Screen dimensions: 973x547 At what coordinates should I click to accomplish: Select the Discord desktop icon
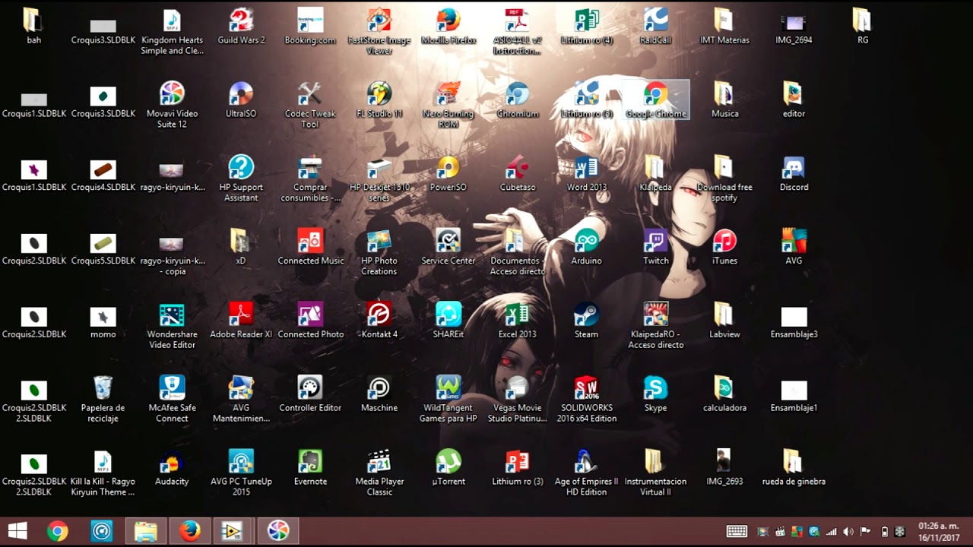[x=794, y=173]
